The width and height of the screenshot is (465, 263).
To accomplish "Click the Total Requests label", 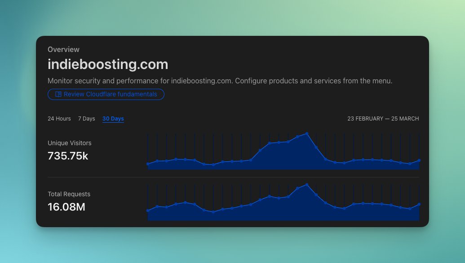I will (69, 194).
